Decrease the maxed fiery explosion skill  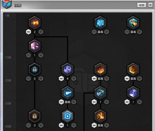click(94, 79)
